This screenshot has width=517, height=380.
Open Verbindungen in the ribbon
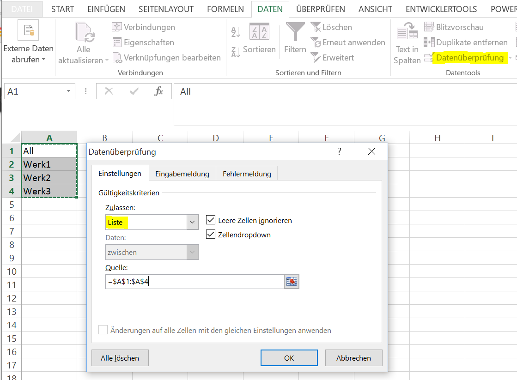(143, 27)
